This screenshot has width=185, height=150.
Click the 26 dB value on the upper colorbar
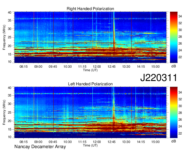click(x=180, y=43)
